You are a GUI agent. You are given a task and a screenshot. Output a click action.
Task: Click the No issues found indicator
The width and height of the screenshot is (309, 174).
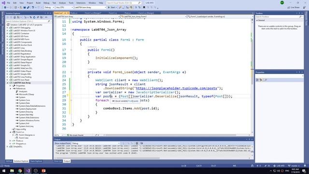click(75, 135)
